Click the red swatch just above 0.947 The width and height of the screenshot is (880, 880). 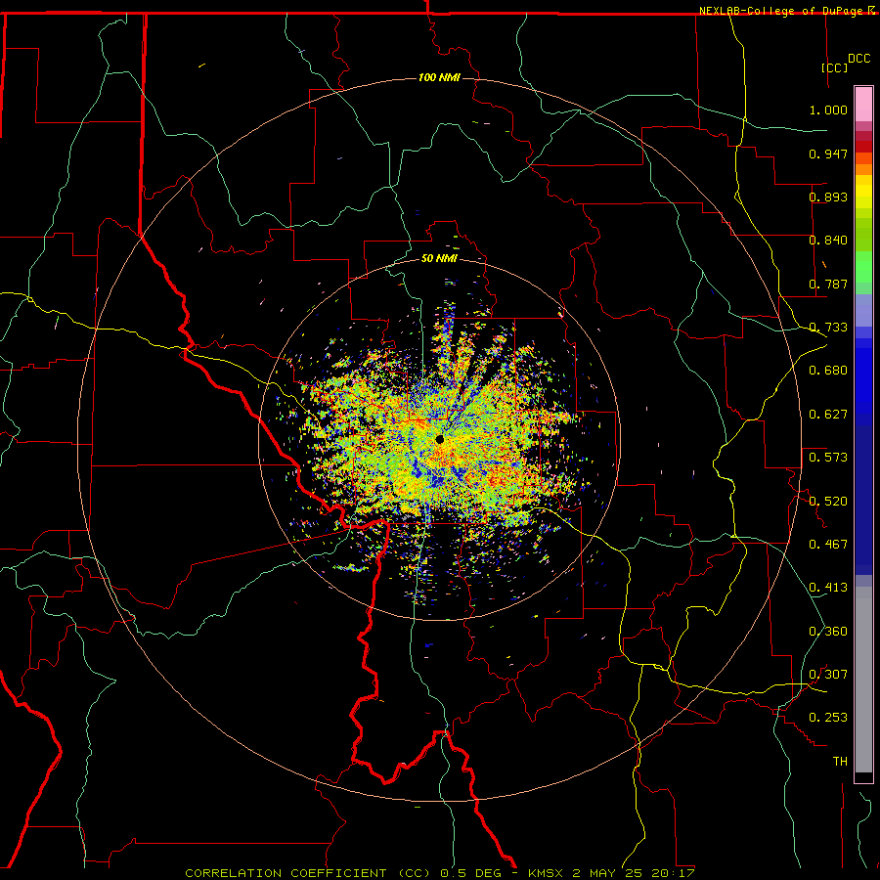click(863, 147)
